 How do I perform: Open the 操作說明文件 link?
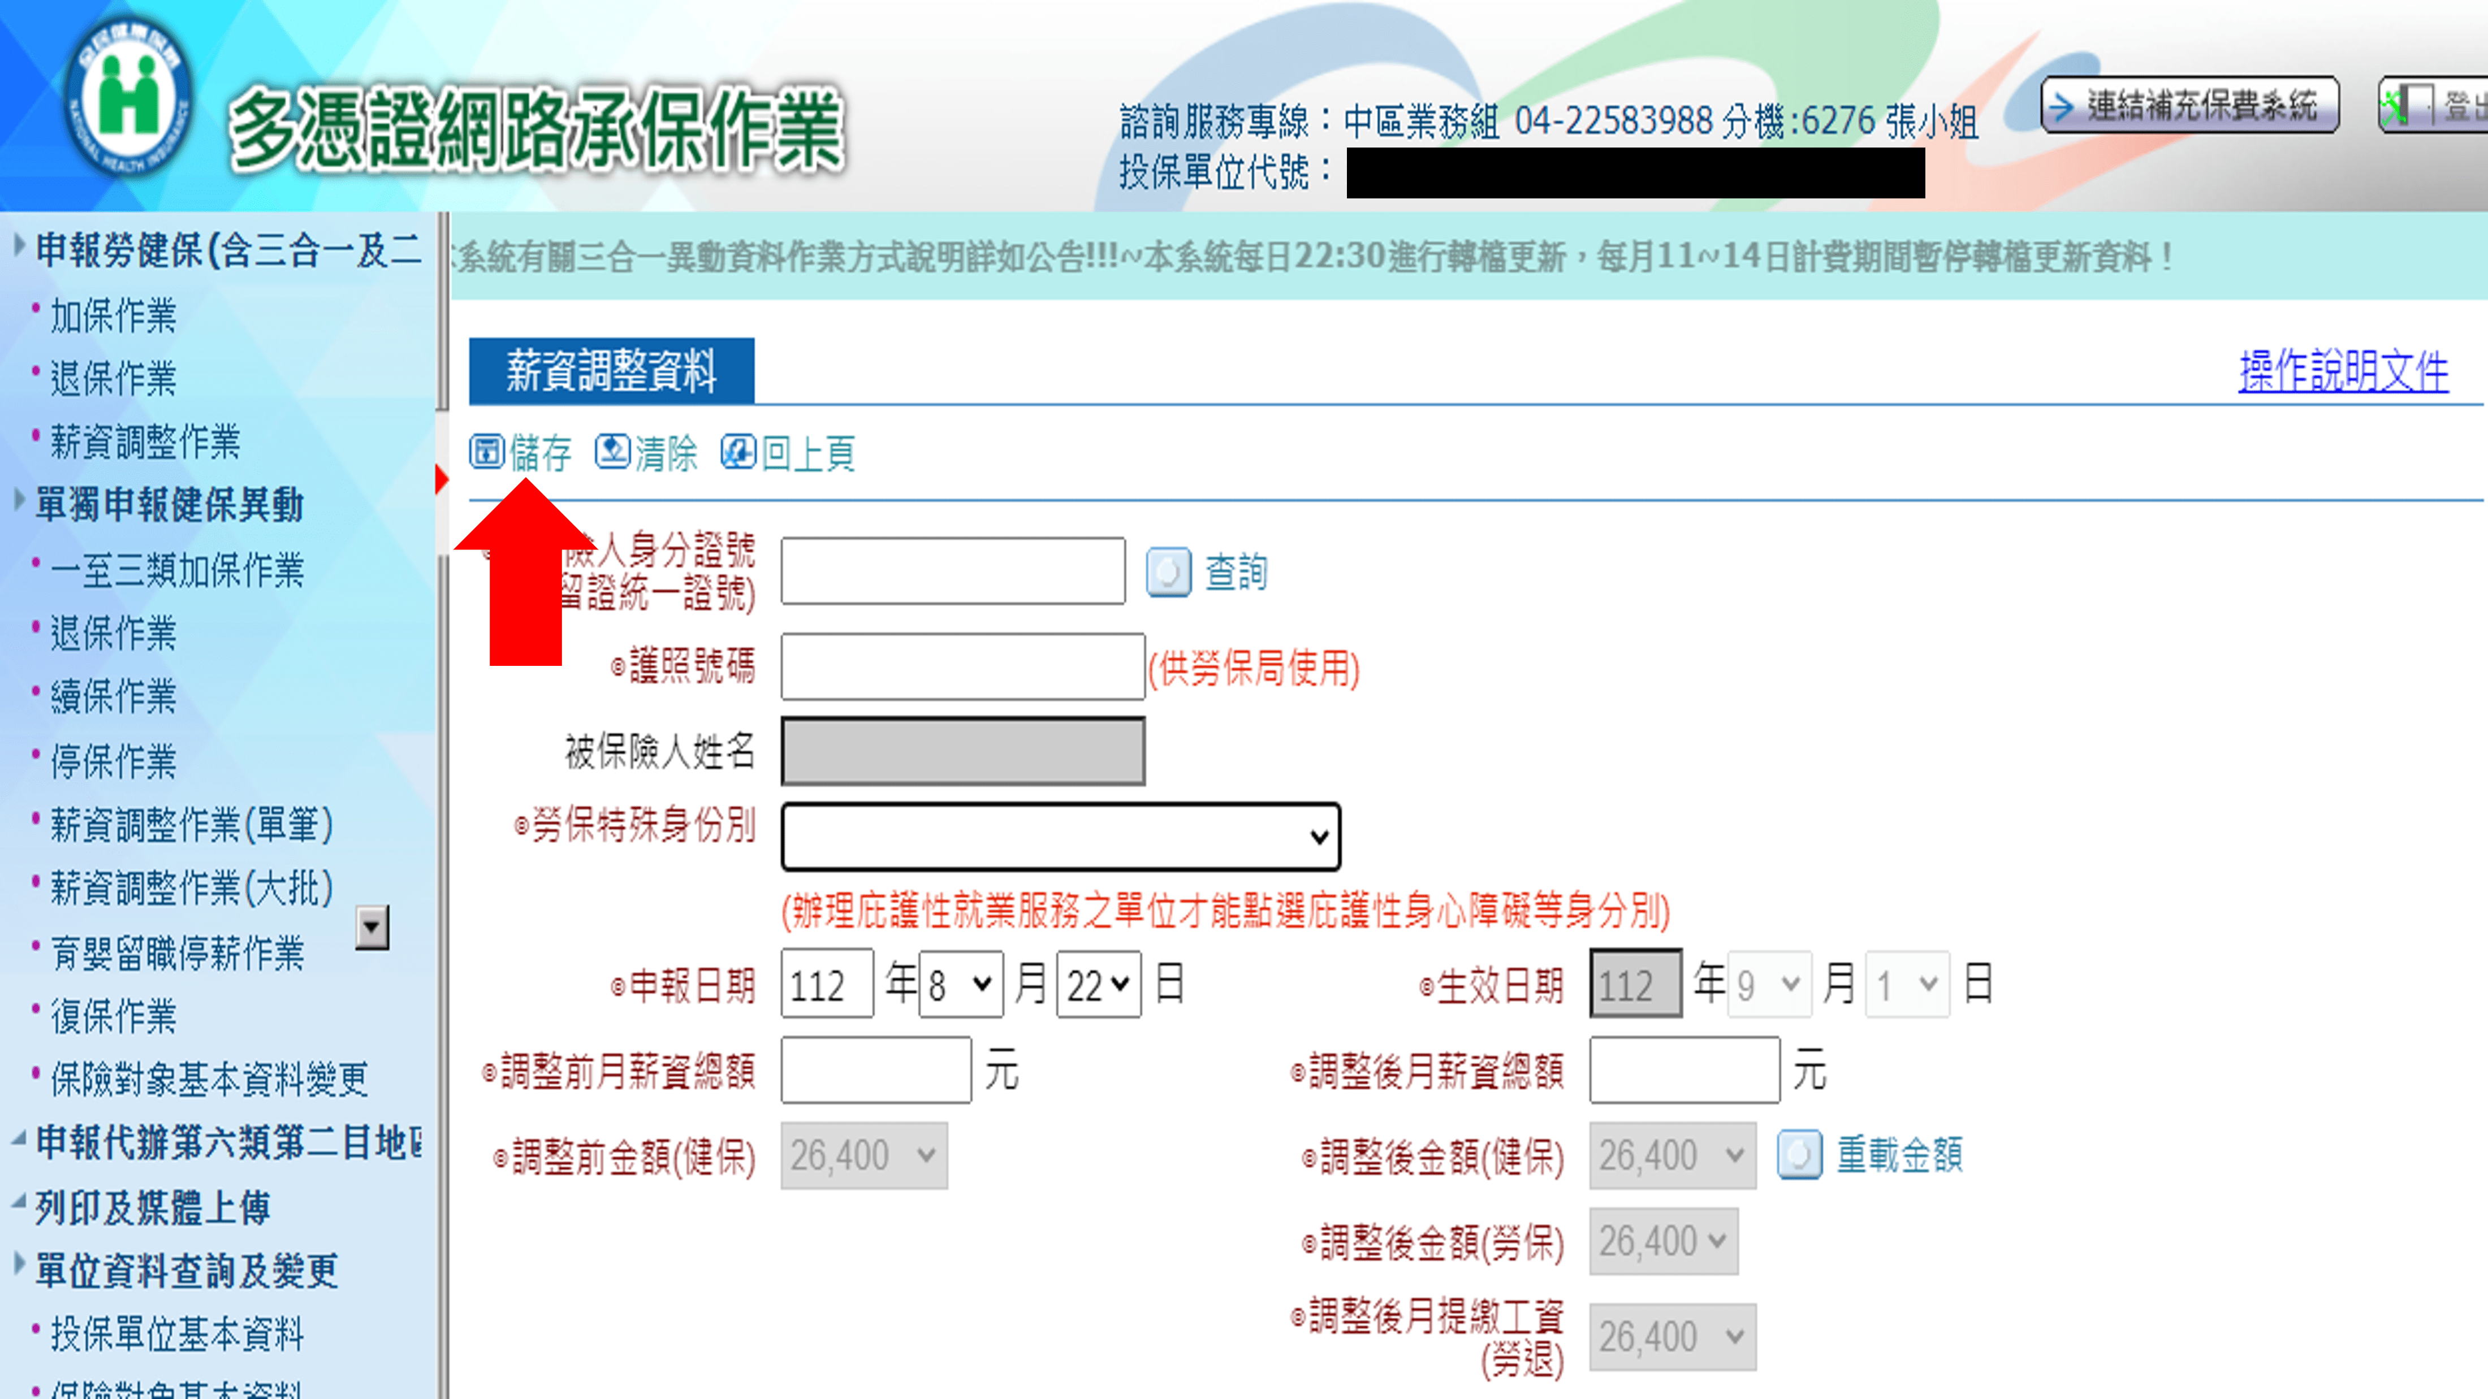tap(2343, 371)
